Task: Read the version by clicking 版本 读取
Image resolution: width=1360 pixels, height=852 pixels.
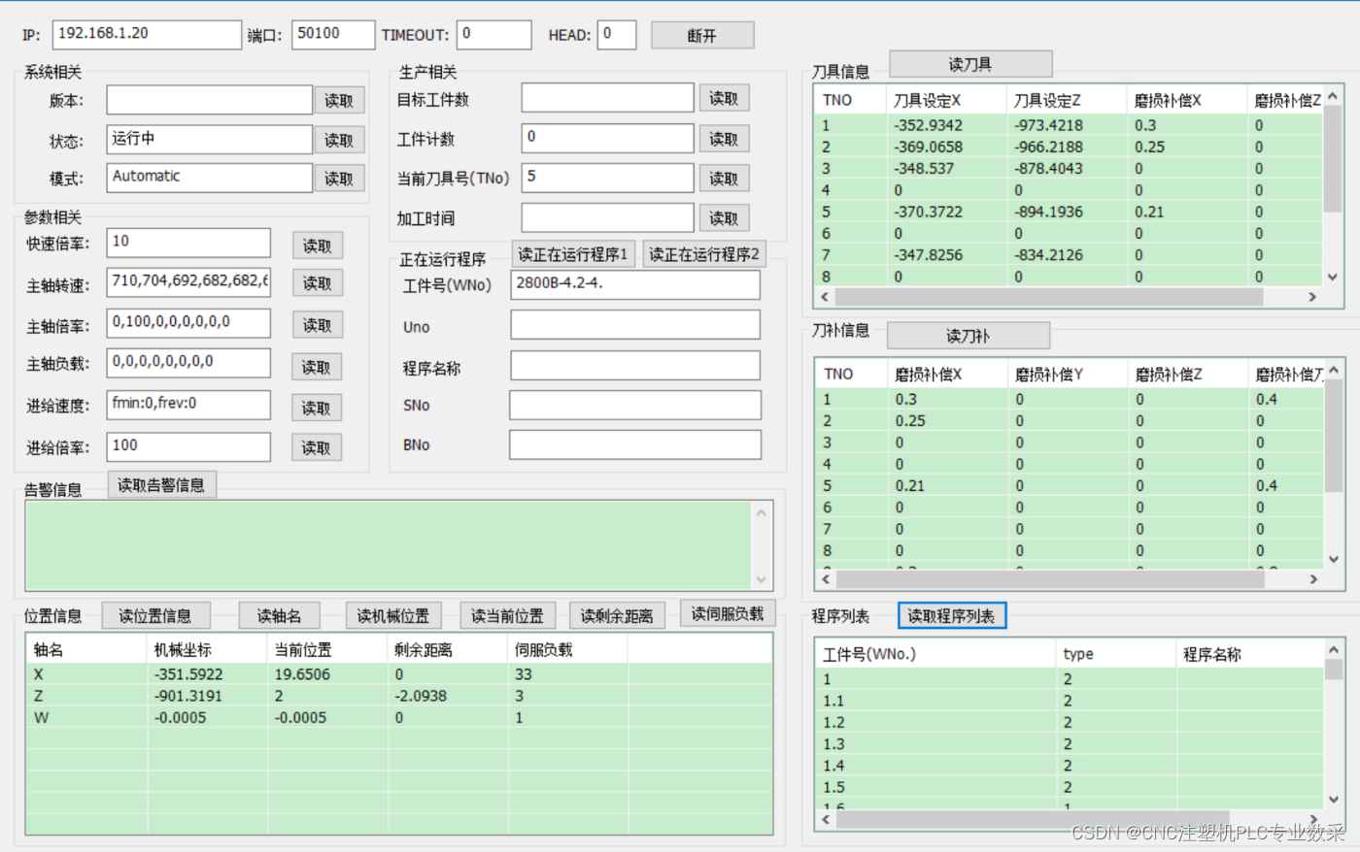Action: click(339, 99)
